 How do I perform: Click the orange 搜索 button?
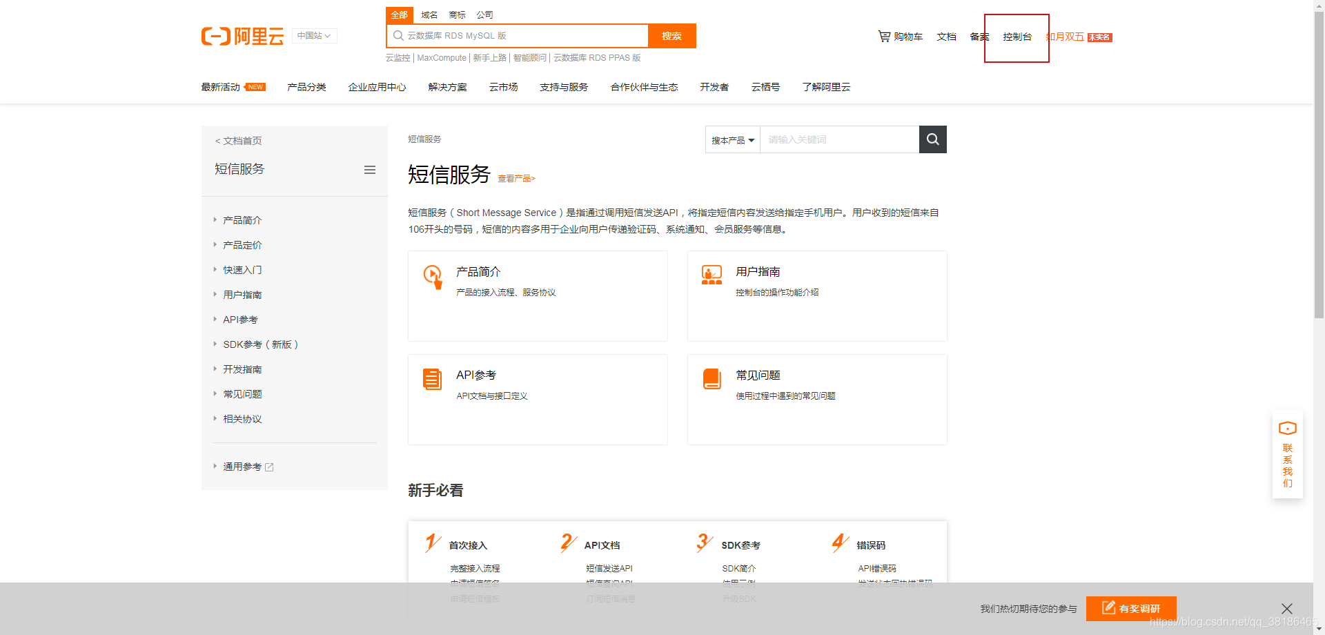coord(671,35)
